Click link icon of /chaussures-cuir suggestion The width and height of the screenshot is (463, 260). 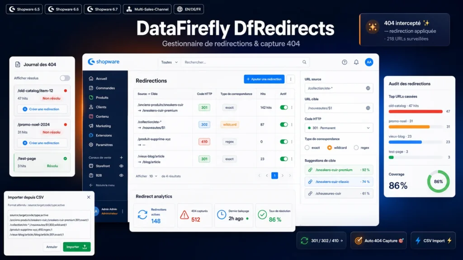tap(310, 194)
